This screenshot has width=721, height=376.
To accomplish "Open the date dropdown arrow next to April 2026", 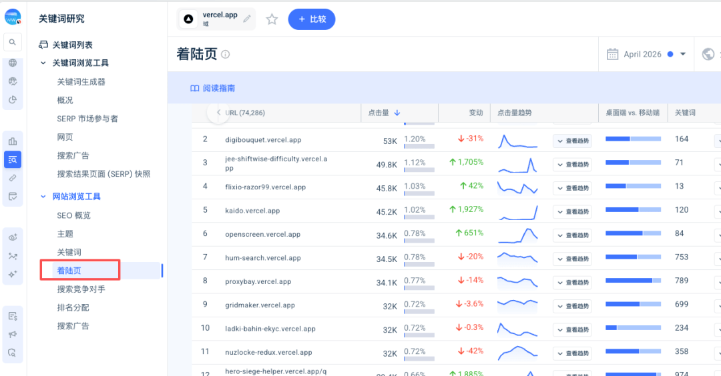I will pos(683,54).
